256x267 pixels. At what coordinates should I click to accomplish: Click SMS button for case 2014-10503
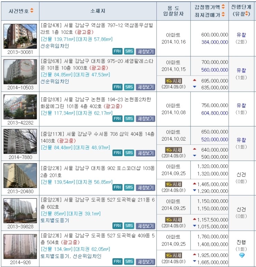pyautogui.click(x=129, y=87)
